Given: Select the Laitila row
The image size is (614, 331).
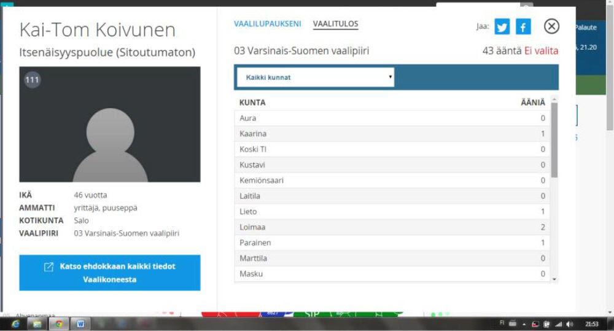Looking at the screenshot, I should coord(392,196).
